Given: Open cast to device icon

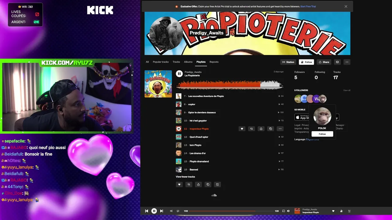Looking at the screenshot, I should point(284,211).
